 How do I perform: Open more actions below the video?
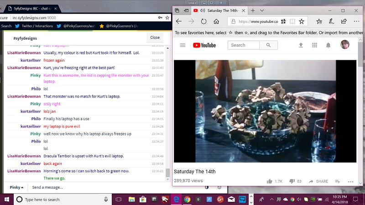pos(350,181)
